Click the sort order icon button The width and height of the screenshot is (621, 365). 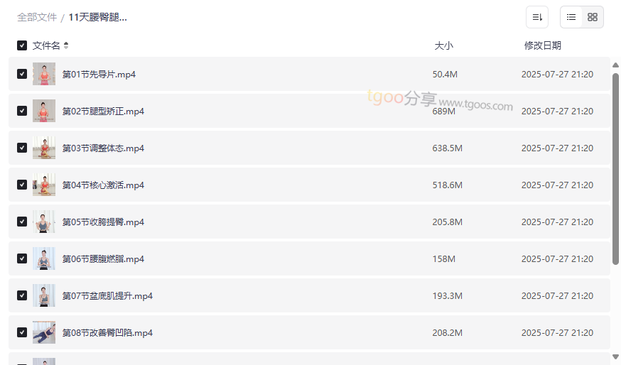click(537, 17)
